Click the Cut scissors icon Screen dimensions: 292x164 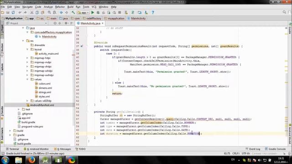pyautogui.click(x=32, y=12)
